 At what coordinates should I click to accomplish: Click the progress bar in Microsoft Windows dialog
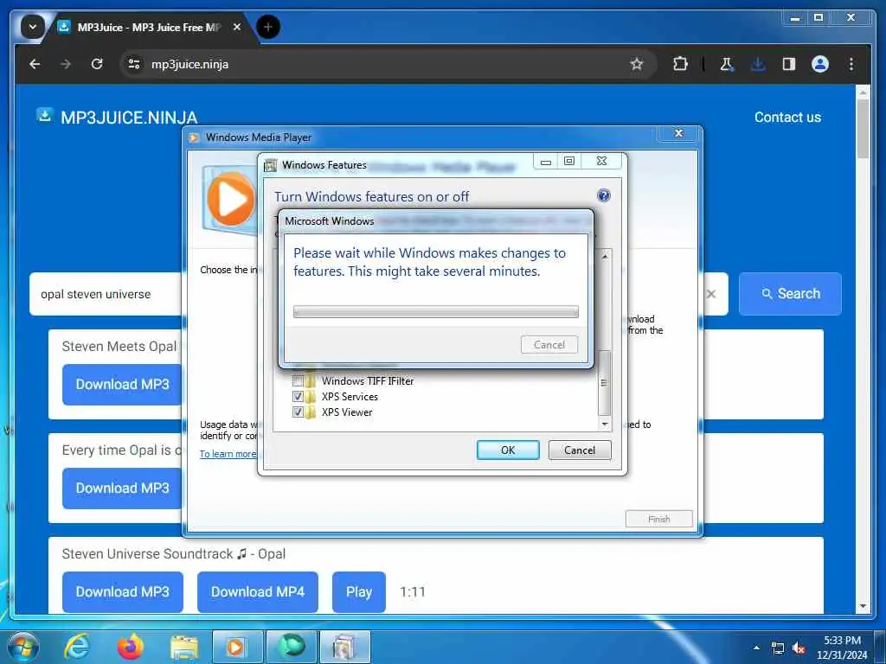pos(436,311)
